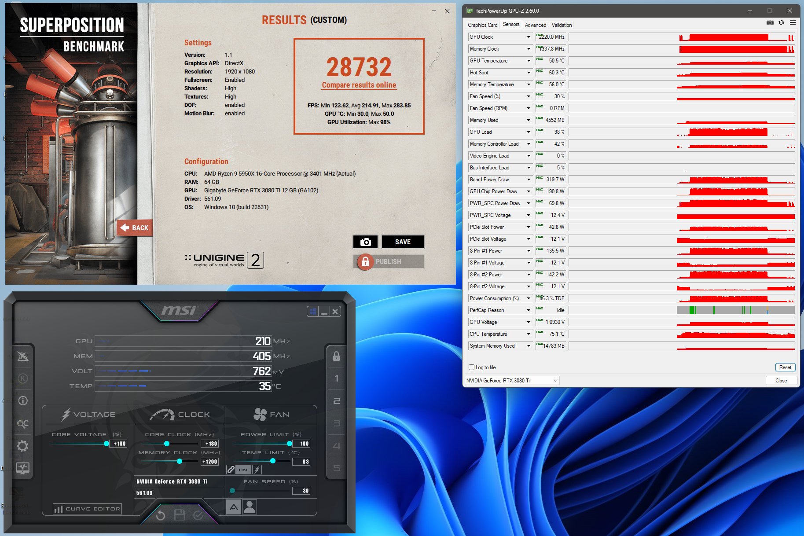Click the GPU-Z screenshot camera icon

[x=770, y=23]
